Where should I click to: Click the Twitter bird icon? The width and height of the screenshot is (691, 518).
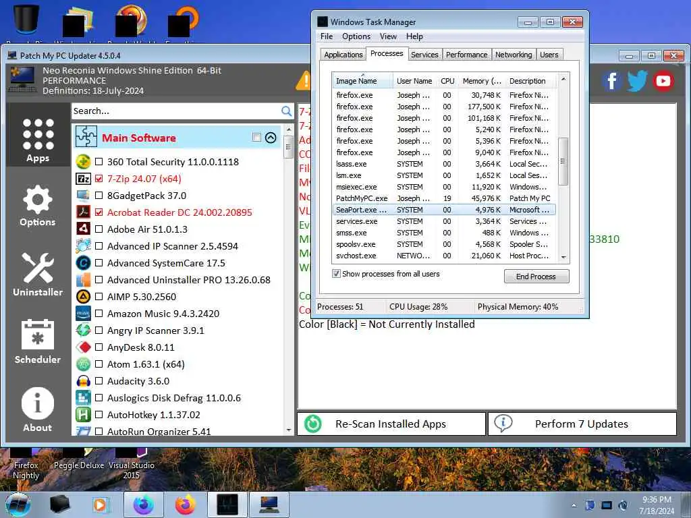click(x=637, y=81)
